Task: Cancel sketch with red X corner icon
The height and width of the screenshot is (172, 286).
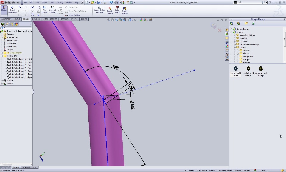Action: 220,30
